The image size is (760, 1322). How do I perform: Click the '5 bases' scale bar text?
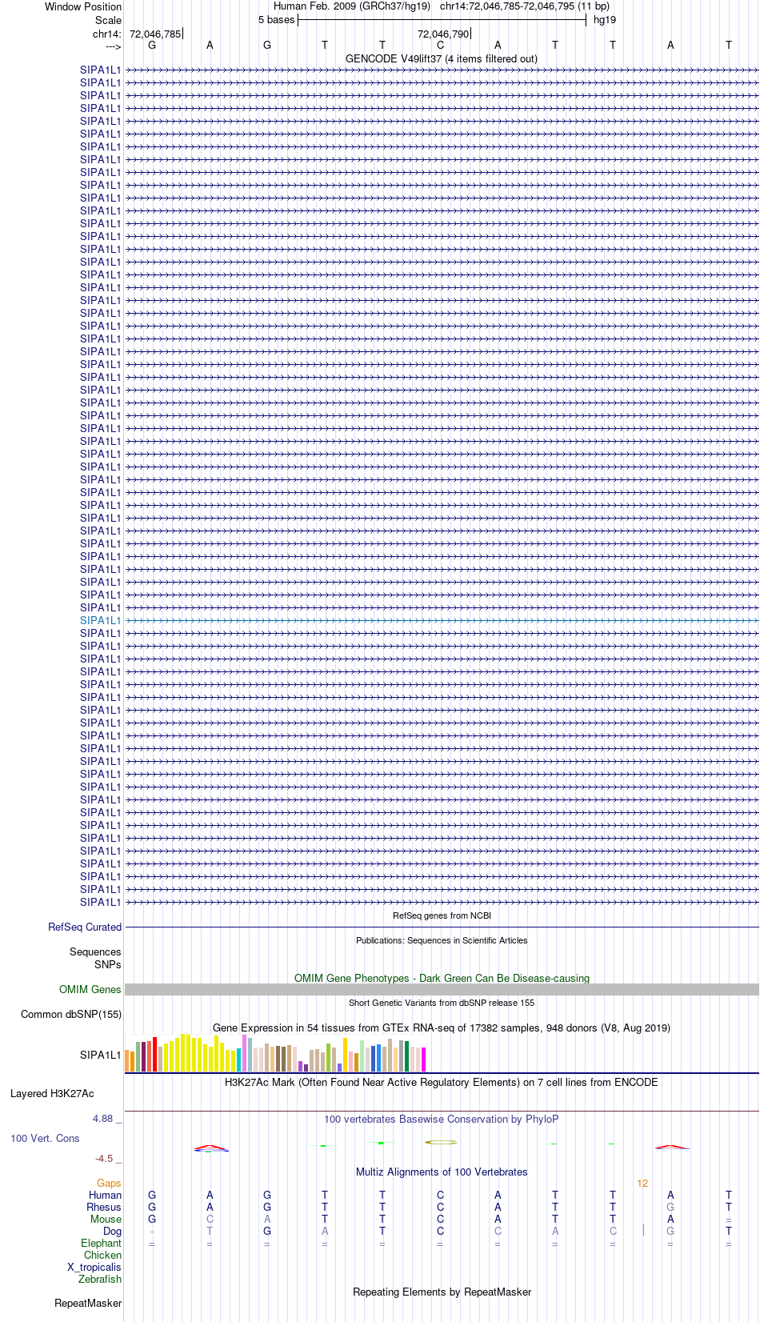point(277,20)
